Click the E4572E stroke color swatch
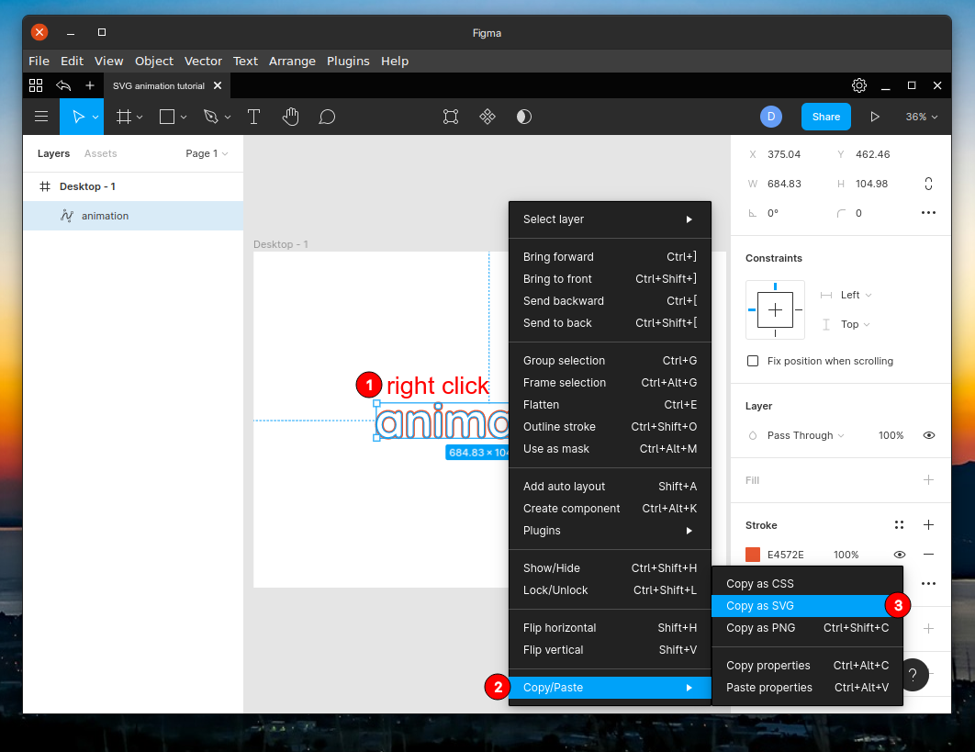The height and width of the screenshot is (752, 975). coord(751,555)
